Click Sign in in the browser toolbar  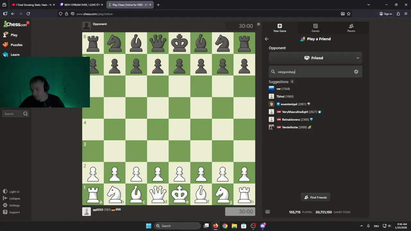click(x=386, y=14)
